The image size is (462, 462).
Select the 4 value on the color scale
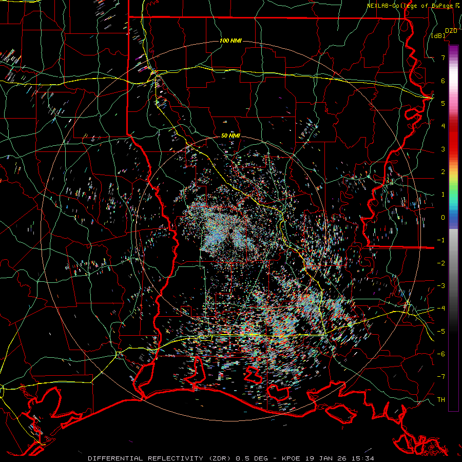(x=443, y=126)
